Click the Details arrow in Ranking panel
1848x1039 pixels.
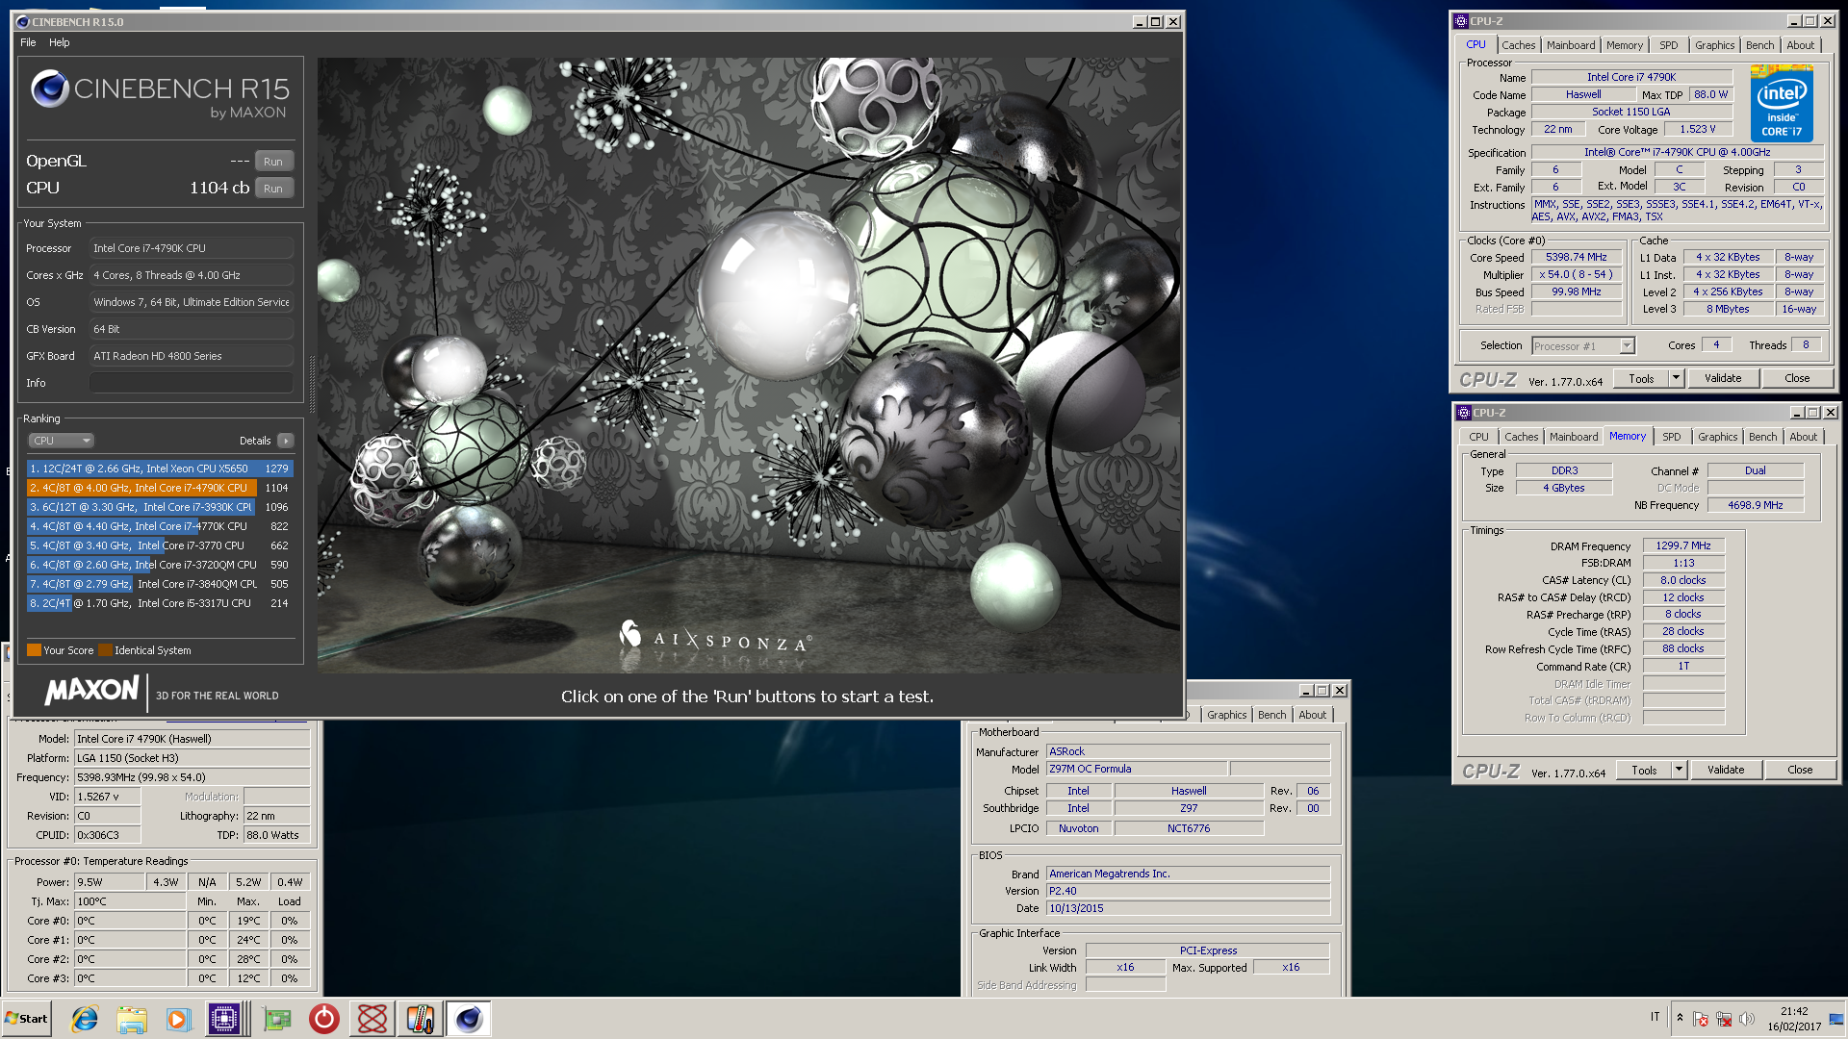286,441
